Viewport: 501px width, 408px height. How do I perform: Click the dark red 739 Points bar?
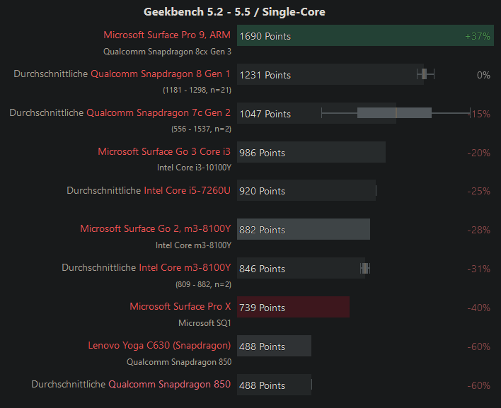(294, 307)
